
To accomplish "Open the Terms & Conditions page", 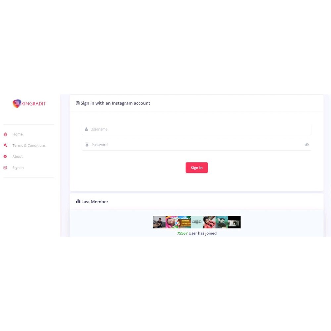I will point(29,145).
